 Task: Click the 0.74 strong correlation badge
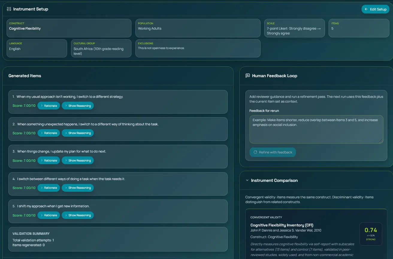coord(371,234)
